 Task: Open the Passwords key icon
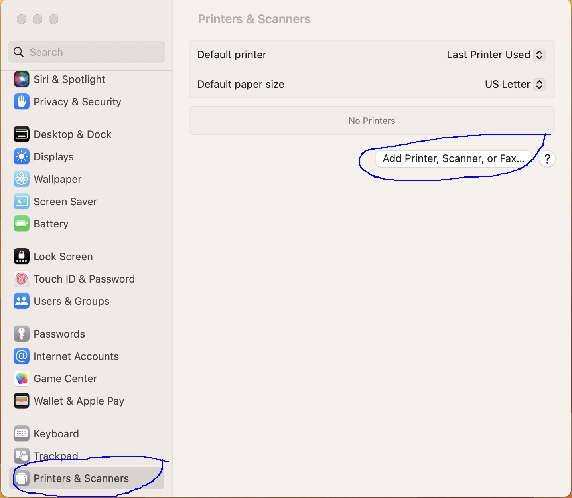(21, 334)
